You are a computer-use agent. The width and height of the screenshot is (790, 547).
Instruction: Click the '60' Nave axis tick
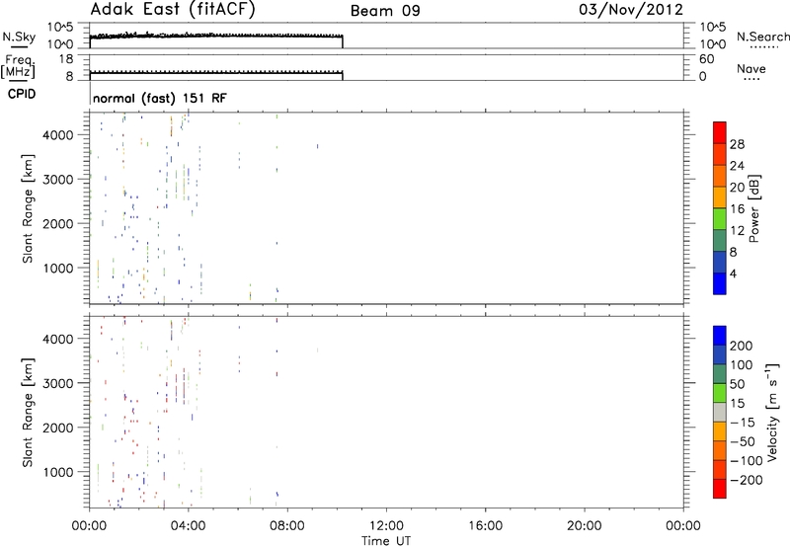coord(706,59)
